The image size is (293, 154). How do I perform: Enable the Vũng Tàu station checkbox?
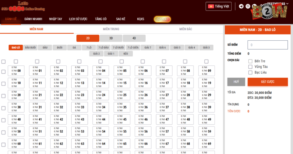pyautogui.click(x=250, y=67)
